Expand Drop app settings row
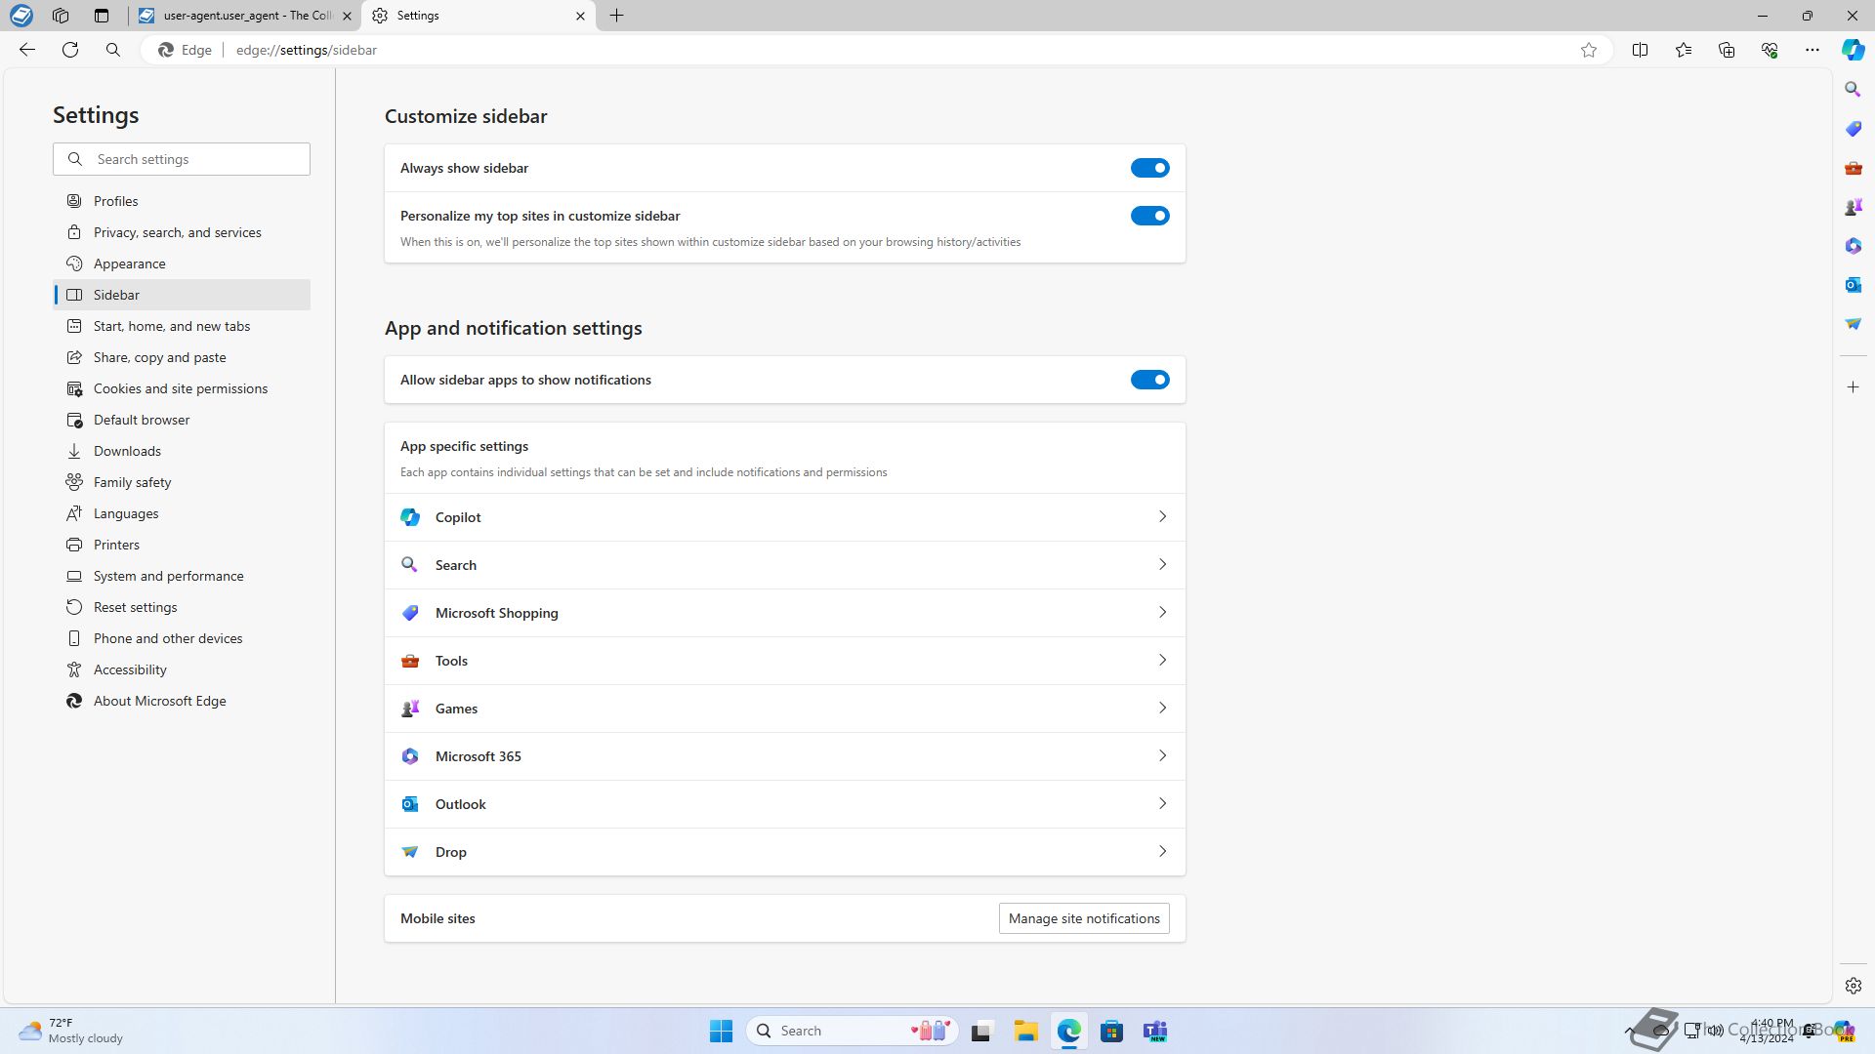Viewport: 1875px width, 1054px height. click(784, 852)
